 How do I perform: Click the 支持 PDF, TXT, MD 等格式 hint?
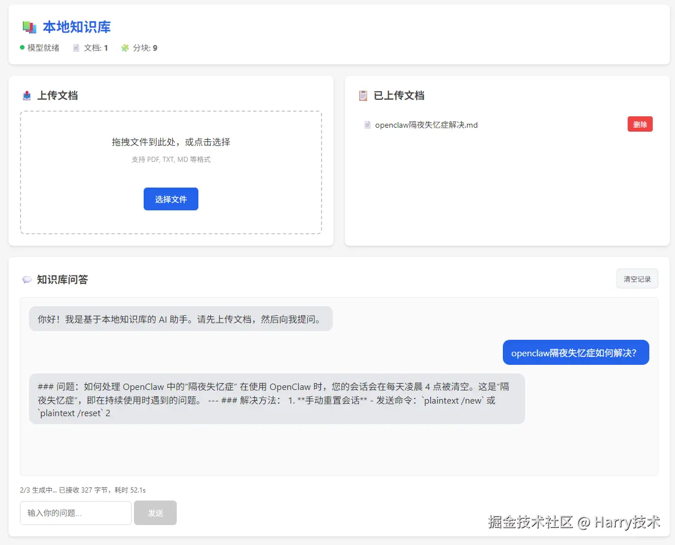pos(171,159)
